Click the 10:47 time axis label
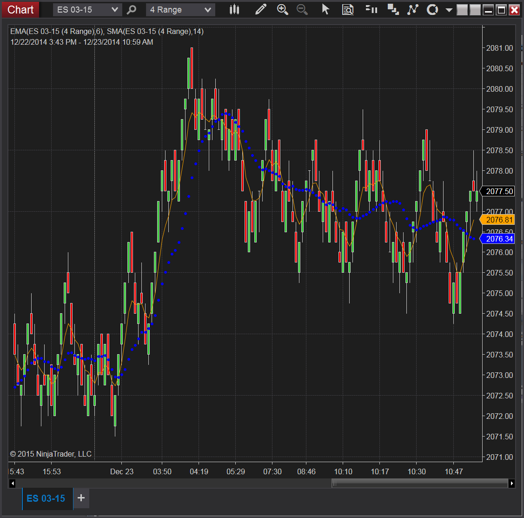The width and height of the screenshot is (524, 518). 453,471
